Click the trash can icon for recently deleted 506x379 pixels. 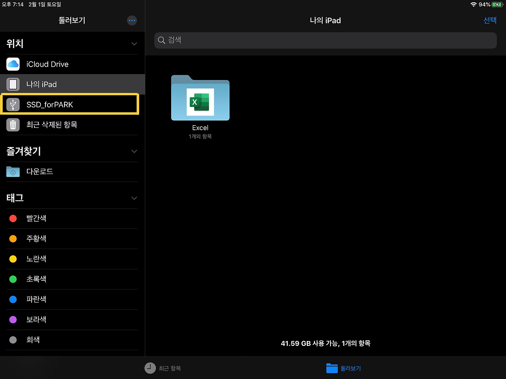13,125
